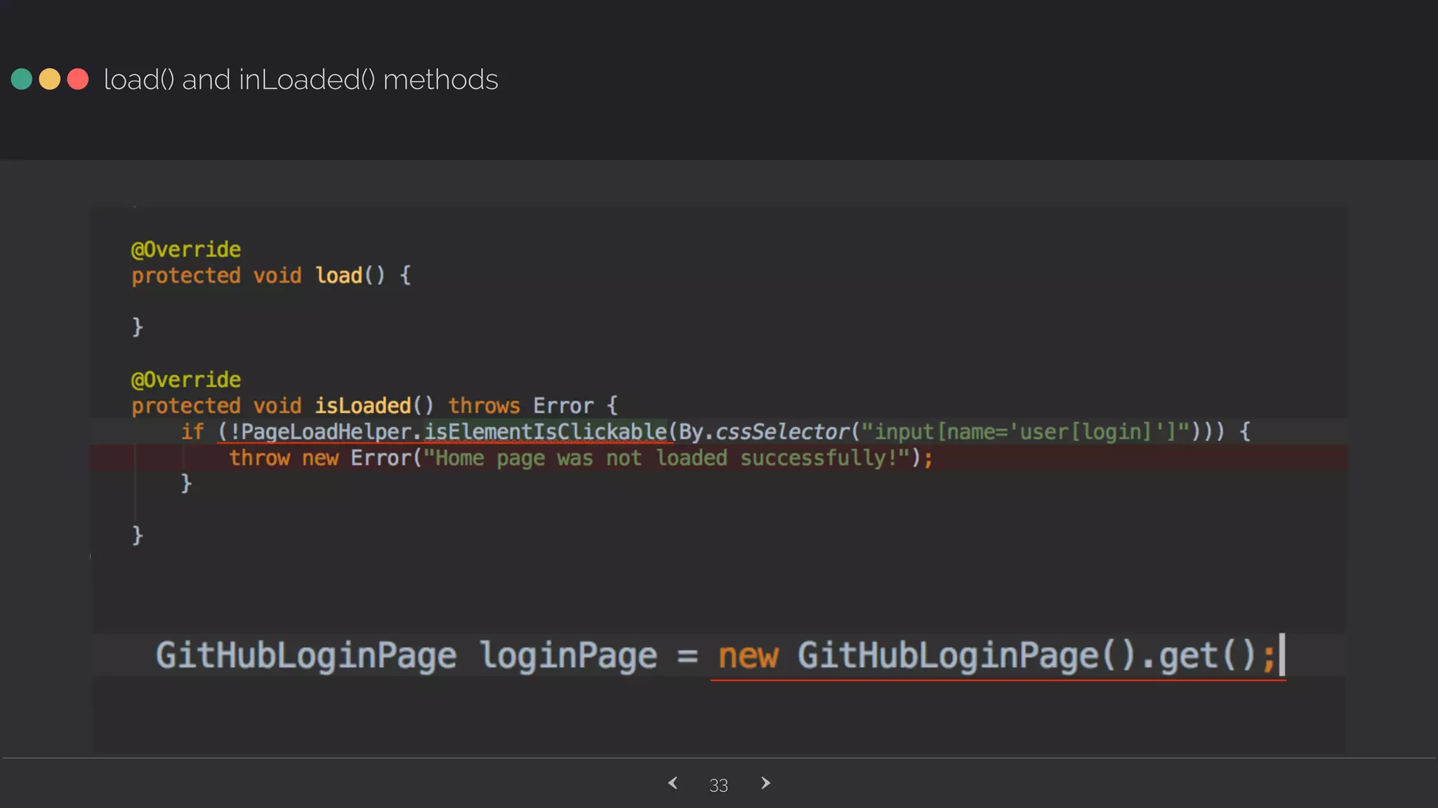Viewport: 1438px width, 808px height.
Task: Click the yellow circle in slide header
Action: pos(50,79)
